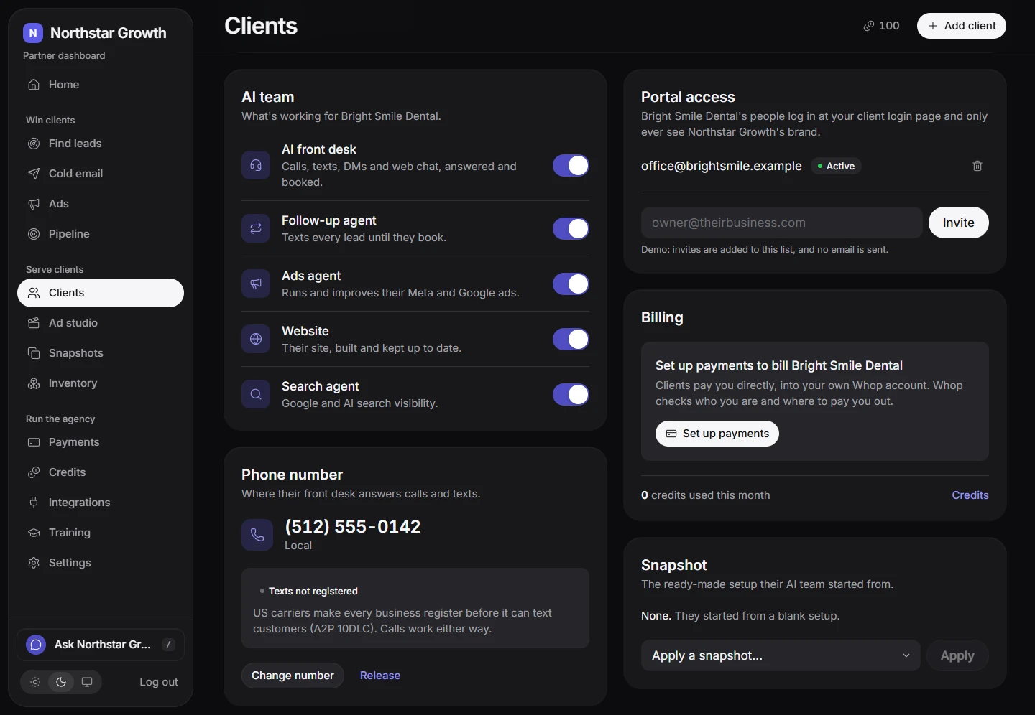This screenshot has width=1035, height=715.
Task: Click the Ads agent megaphone icon
Action: point(256,284)
